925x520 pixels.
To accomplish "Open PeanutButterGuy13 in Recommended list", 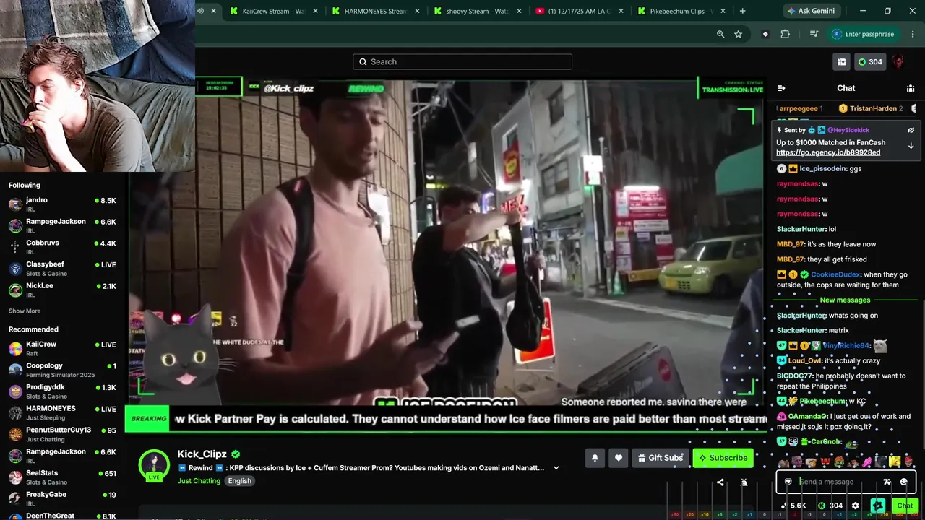I will click(x=62, y=434).
